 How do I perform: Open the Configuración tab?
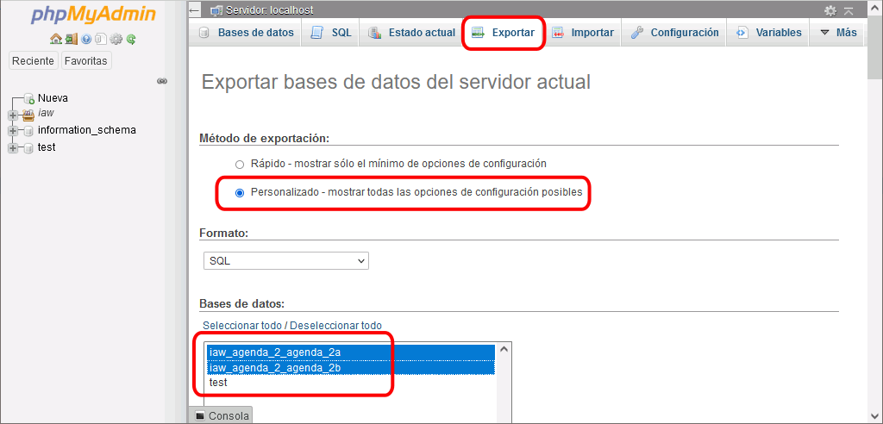[674, 33]
